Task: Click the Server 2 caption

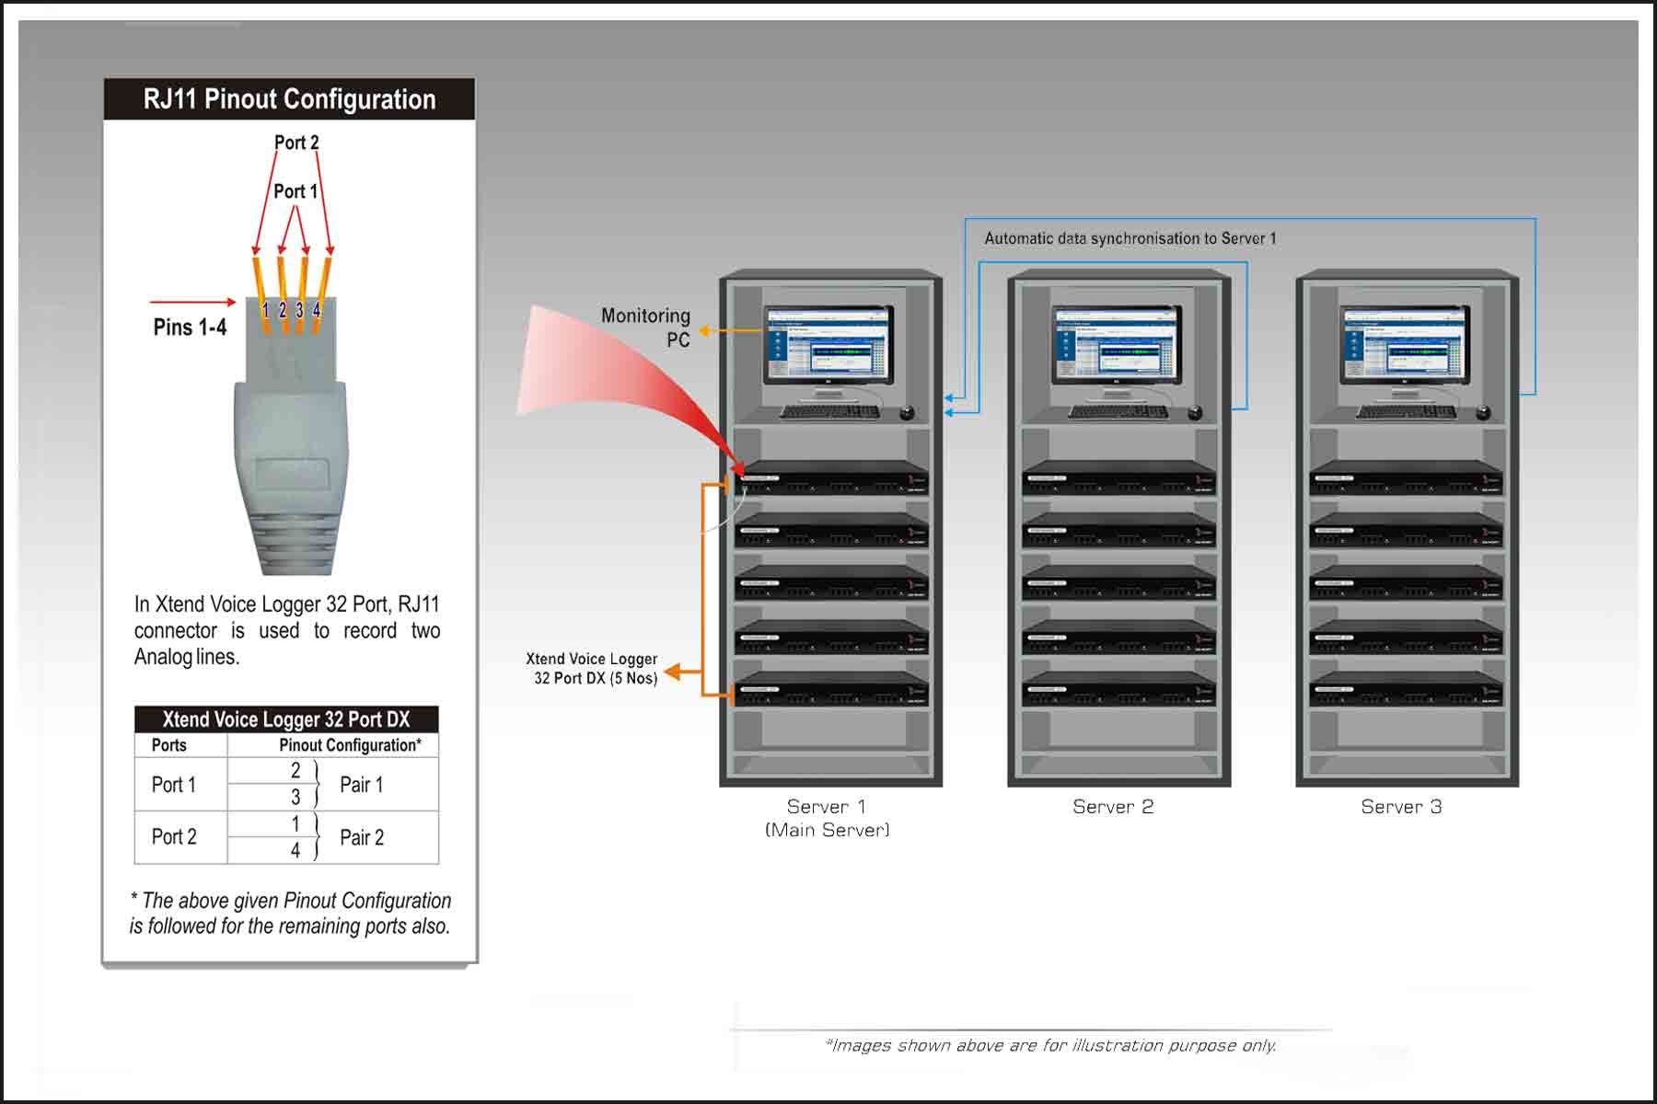Action: (x=1113, y=807)
